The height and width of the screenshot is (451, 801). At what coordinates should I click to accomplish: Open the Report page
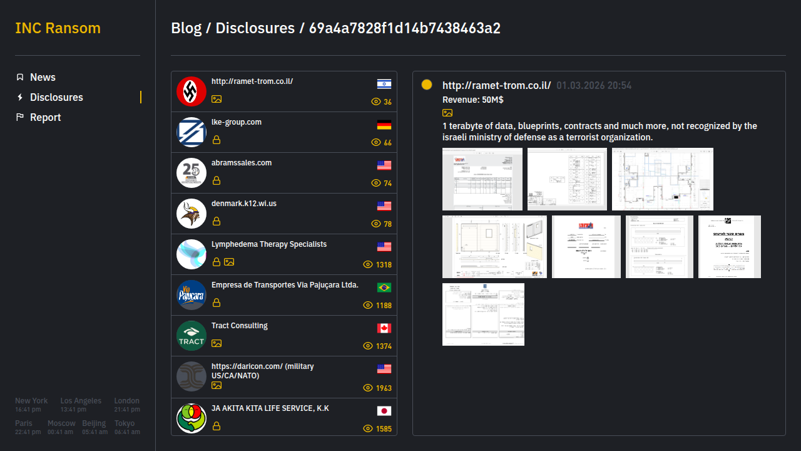coord(45,117)
